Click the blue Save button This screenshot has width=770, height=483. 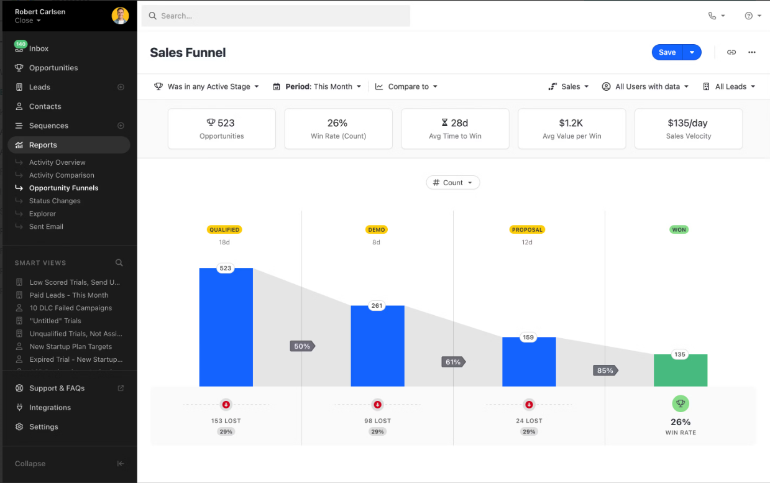click(667, 52)
